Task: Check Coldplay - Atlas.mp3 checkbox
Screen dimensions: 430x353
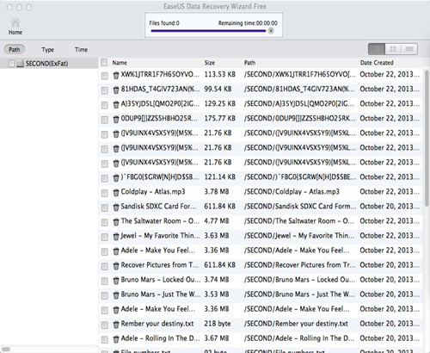Action: tap(105, 193)
